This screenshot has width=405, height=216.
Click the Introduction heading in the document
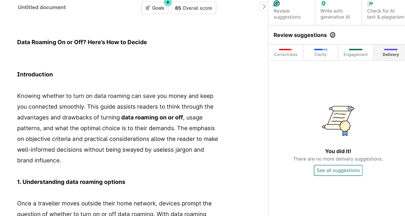35,74
